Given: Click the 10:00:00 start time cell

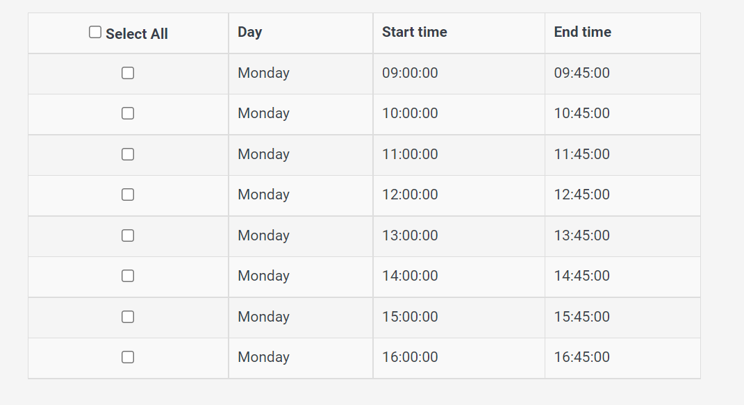Looking at the screenshot, I should pyautogui.click(x=410, y=113).
